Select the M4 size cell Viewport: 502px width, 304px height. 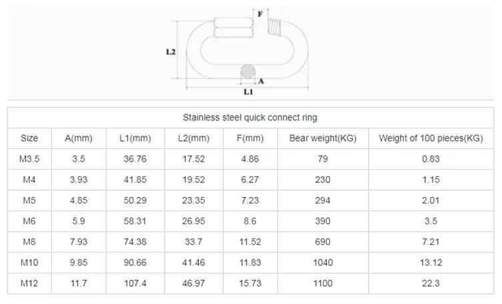[x=29, y=180]
